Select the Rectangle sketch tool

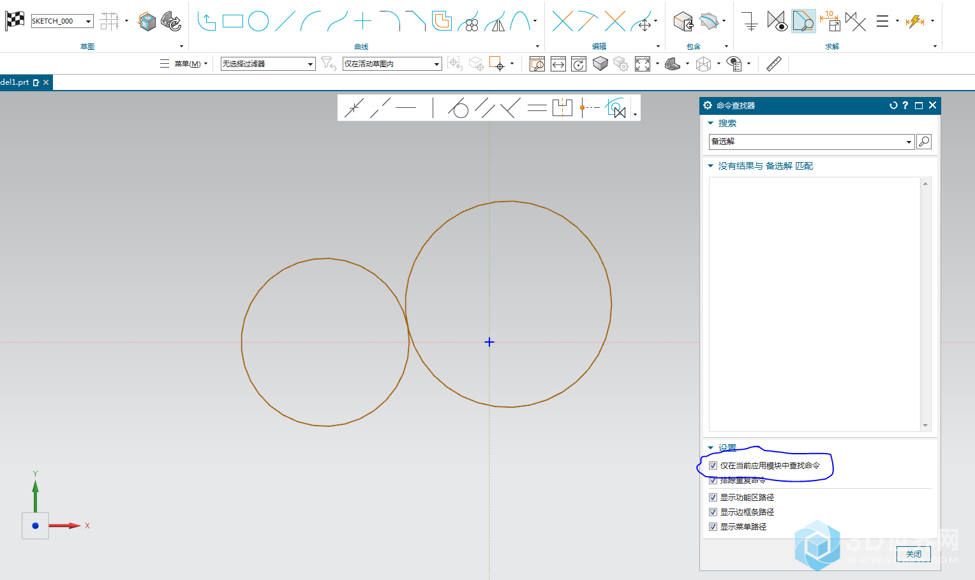coord(232,21)
